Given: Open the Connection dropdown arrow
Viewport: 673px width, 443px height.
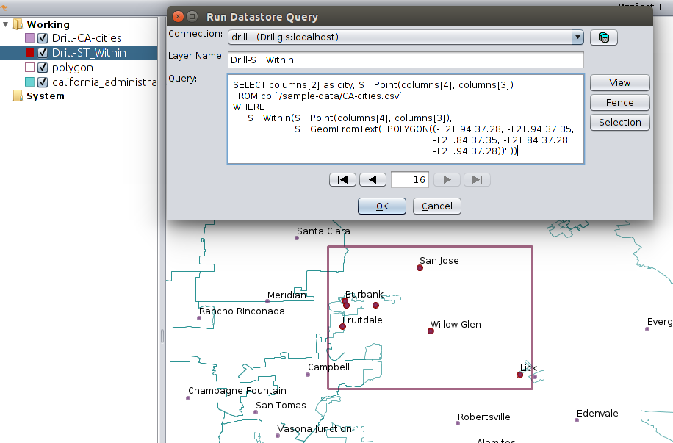Looking at the screenshot, I should (x=577, y=37).
